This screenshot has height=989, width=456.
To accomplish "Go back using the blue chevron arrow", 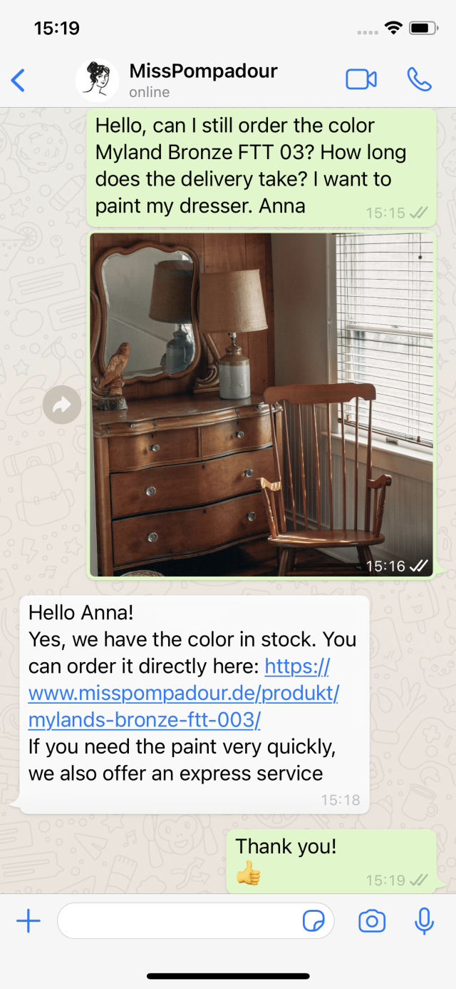I will tap(19, 80).
